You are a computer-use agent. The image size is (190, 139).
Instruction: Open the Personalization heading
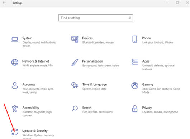click(92, 61)
